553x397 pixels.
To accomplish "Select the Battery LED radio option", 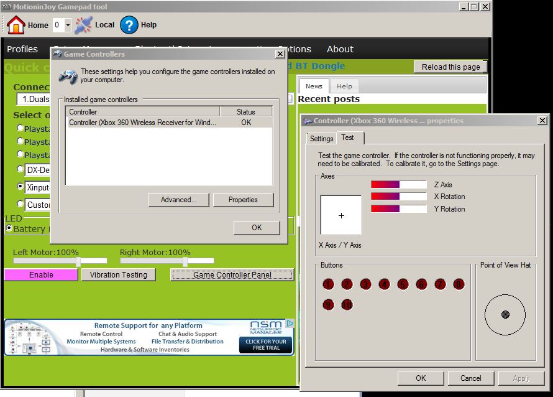I will (x=9, y=228).
